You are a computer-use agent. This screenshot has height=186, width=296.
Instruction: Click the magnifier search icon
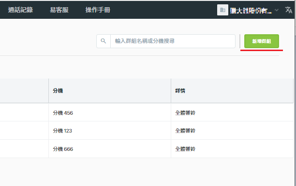[103, 41]
